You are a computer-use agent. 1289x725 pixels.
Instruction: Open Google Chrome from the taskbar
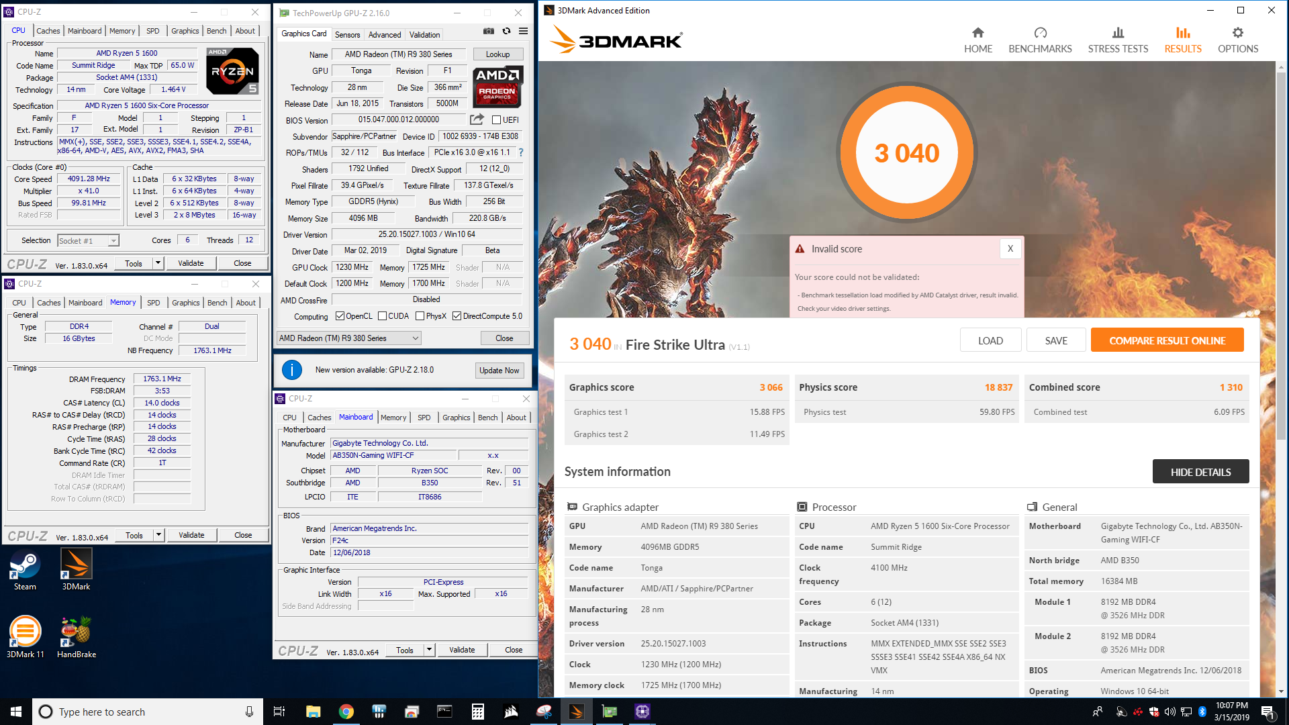click(x=346, y=712)
